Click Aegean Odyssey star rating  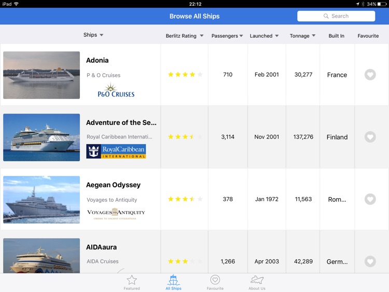[185, 199]
